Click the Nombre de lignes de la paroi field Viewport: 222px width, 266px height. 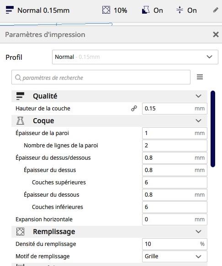174,146
